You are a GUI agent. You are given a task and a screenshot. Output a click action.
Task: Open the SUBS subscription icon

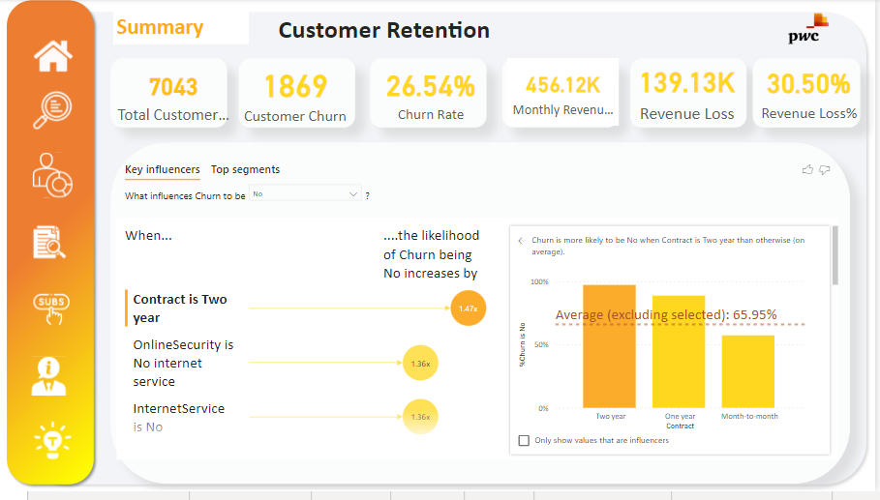click(x=51, y=308)
